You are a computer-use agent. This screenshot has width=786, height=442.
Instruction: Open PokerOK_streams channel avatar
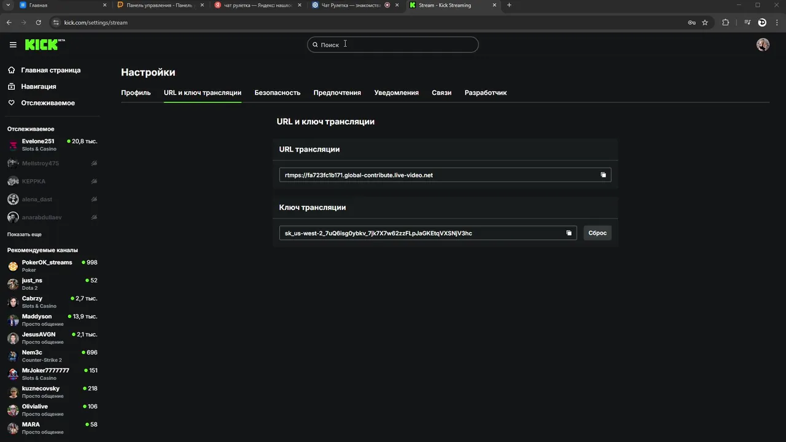pos(13,266)
